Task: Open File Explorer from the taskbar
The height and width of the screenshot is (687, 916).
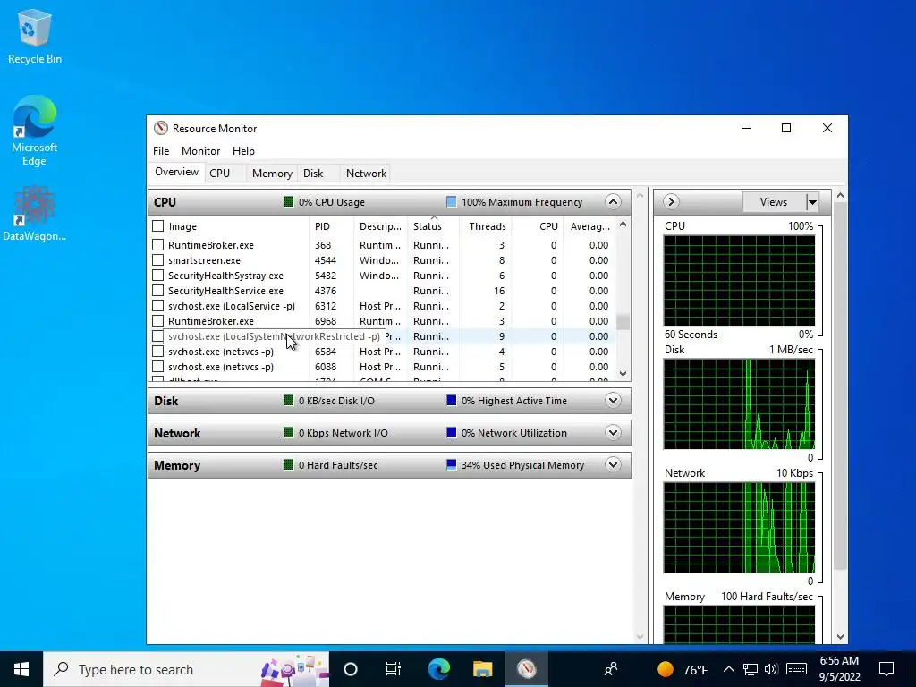Action: pyautogui.click(x=482, y=669)
